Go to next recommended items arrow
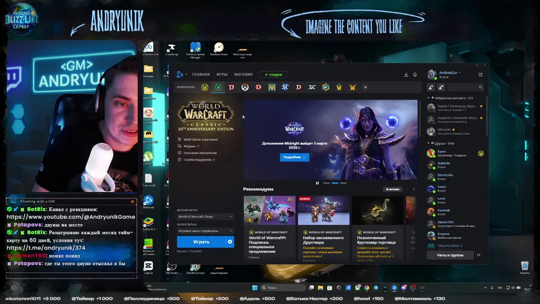This screenshot has height=304, width=540. (414, 189)
